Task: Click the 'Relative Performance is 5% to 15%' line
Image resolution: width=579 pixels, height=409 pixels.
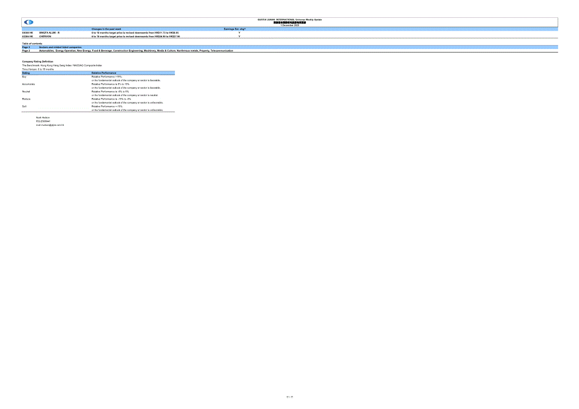Action: tap(111, 84)
